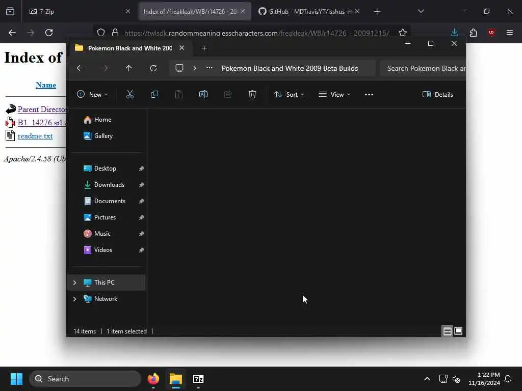Open a new File Explorer tab
522x391 pixels.
[x=204, y=48]
